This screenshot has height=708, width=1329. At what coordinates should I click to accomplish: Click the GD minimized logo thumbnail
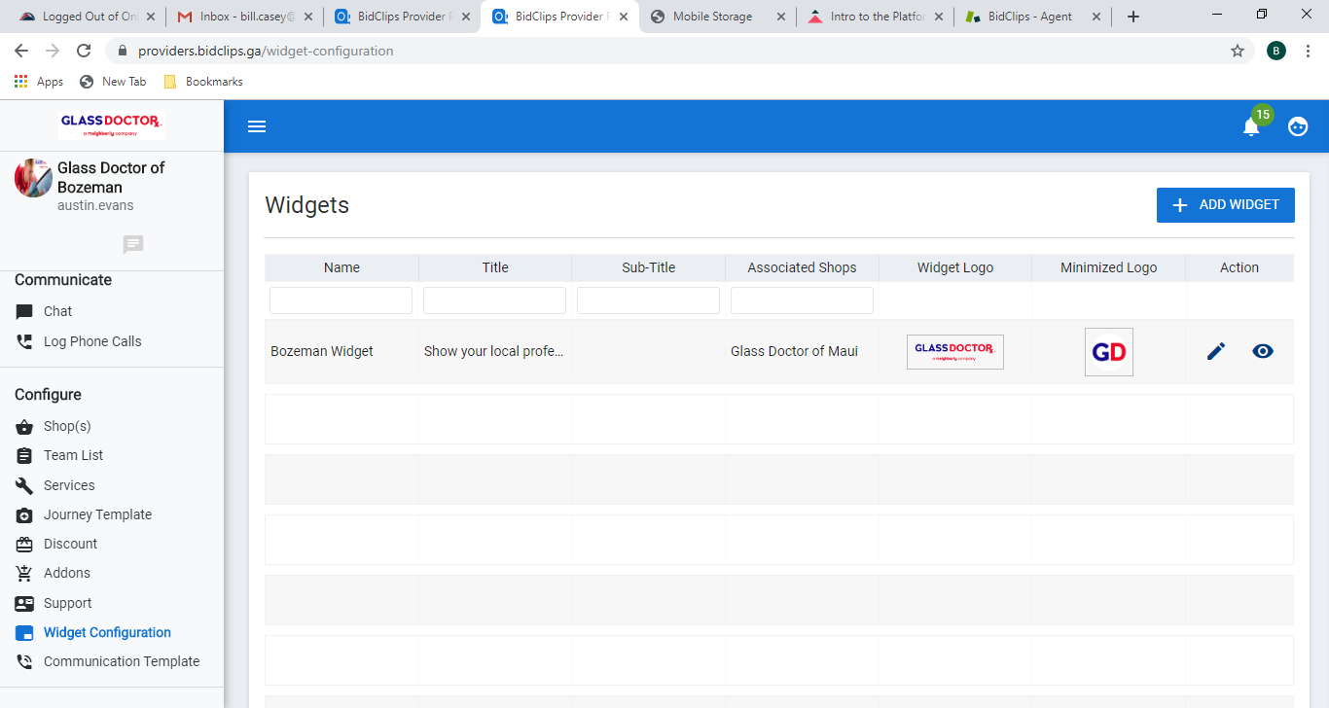(1109, 352)
